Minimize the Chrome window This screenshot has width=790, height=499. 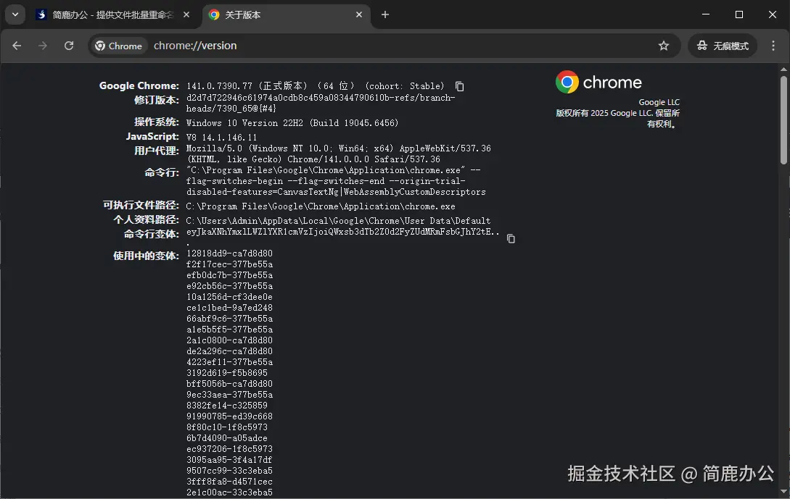pyautogui.click(x=705, y=14)
